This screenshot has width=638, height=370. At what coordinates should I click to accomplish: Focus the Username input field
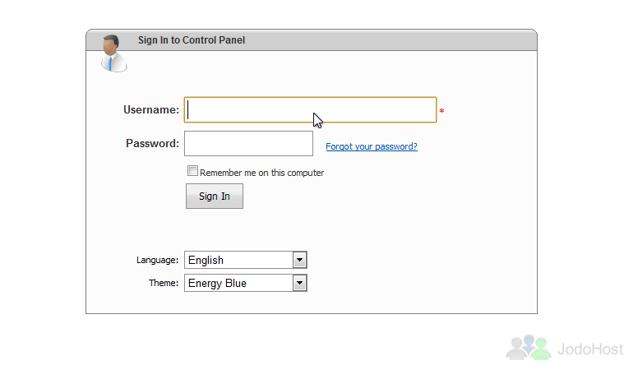[x=311, y=109]
